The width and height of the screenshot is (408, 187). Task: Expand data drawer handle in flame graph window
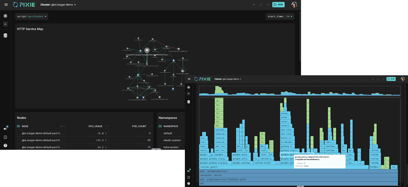click(300, 186)
